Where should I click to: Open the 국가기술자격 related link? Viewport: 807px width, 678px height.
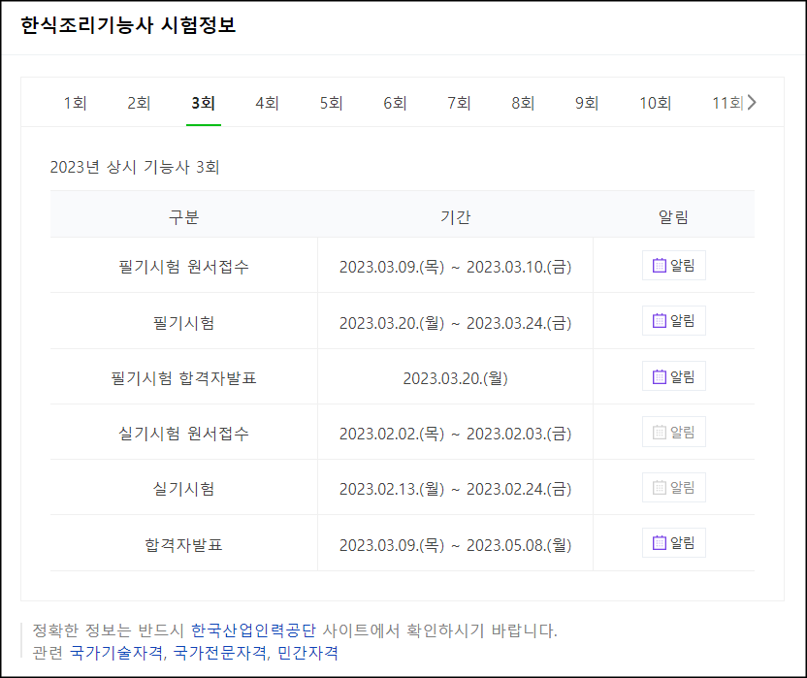[x=116, y=653]
